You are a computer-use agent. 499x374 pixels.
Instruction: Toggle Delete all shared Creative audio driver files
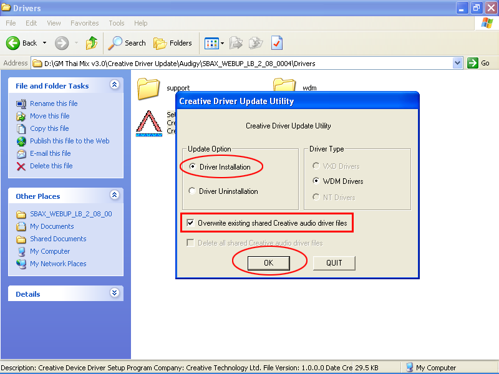tap(190, 242)
